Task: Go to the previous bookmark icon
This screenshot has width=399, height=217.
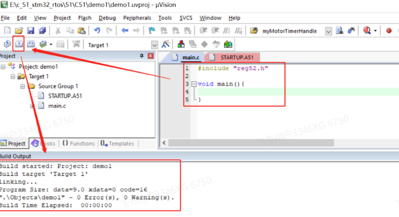Action: point(164,31)
